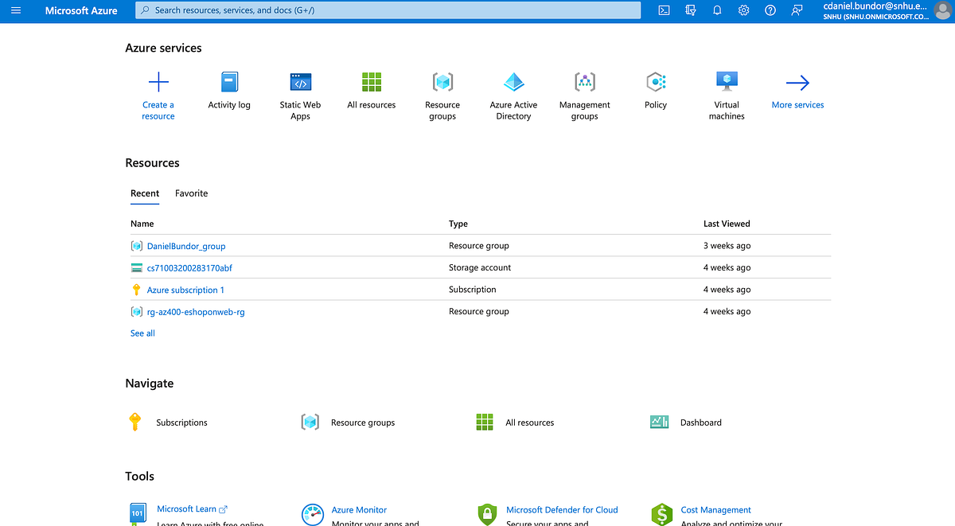Open Azure Monitor under Tools
The height and width of the screenshot is (526, 955).
[358, 509]
